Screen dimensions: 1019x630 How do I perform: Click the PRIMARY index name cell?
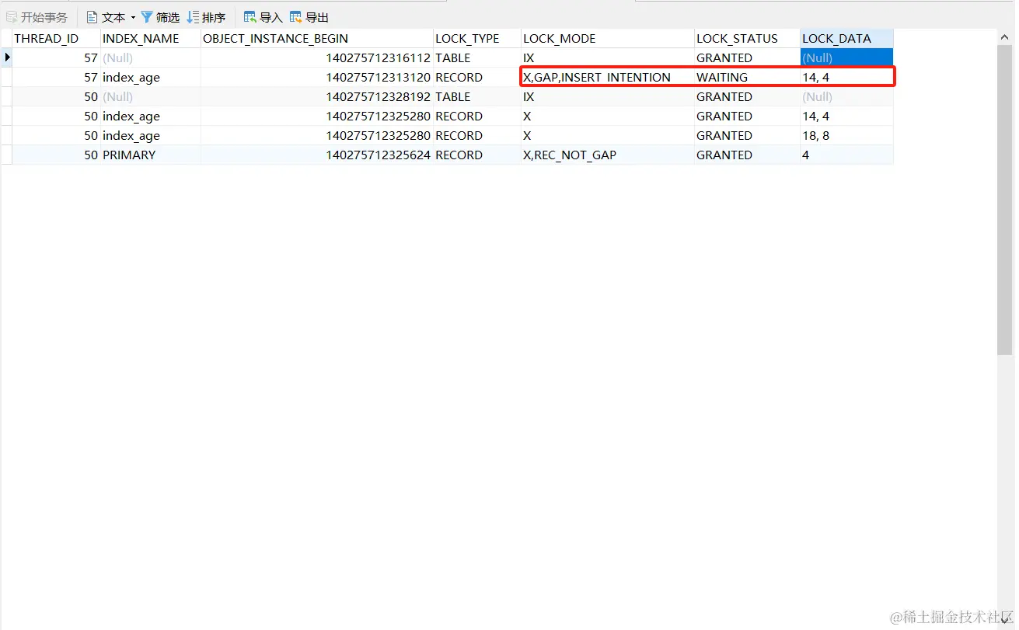point(151,155)
